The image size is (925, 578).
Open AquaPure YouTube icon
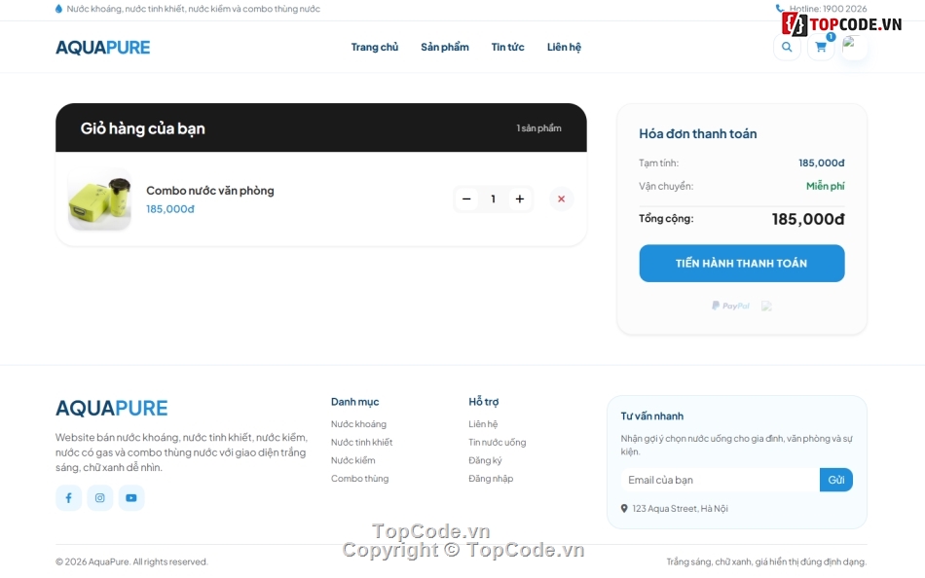(131, 498)
